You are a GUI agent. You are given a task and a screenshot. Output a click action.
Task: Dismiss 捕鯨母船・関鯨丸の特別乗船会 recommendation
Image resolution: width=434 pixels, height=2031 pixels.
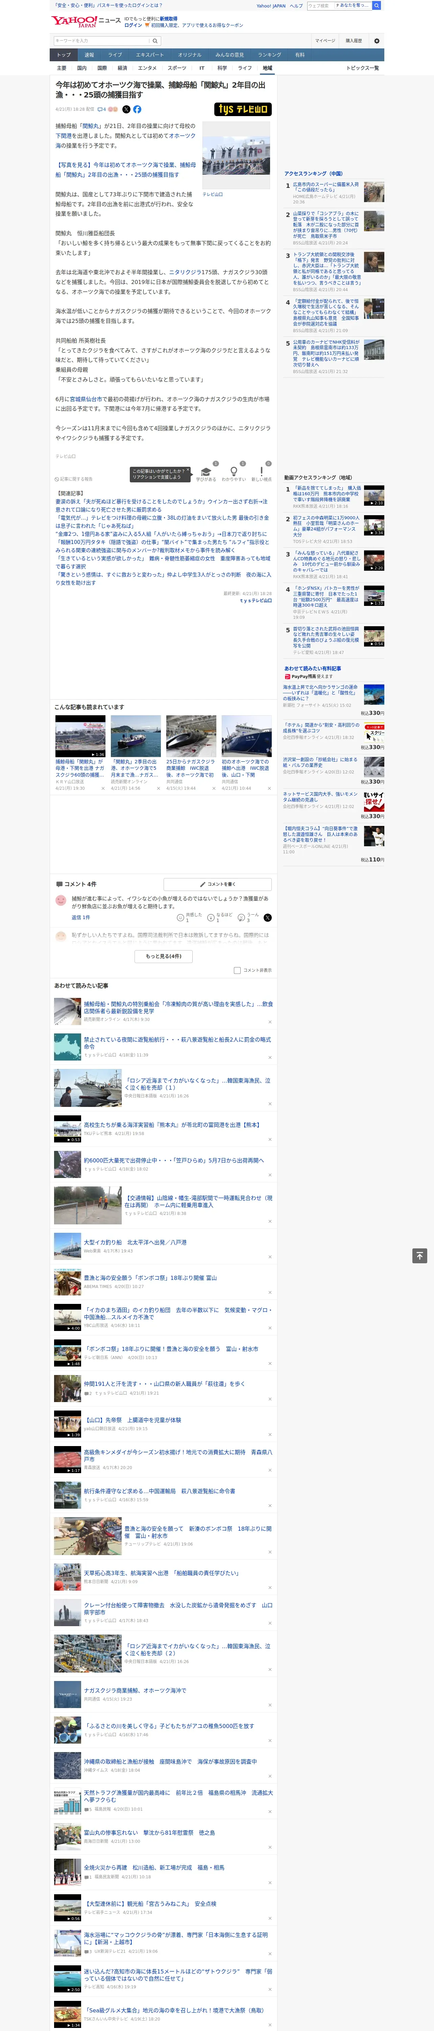tap(269, 1022)
